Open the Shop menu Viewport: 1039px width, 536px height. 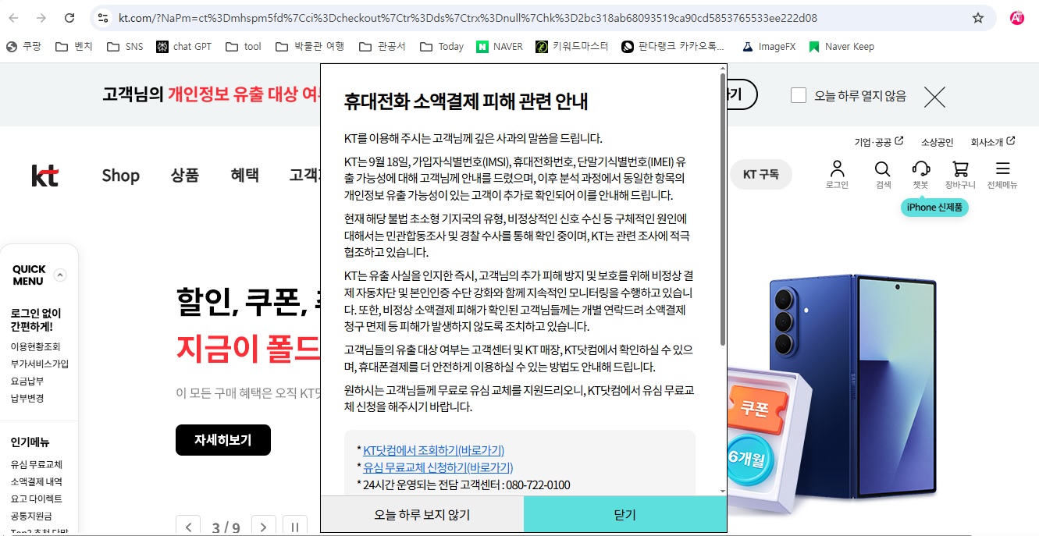pos(120,175)
